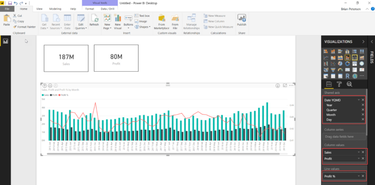Select the Line chart visual

(x=326, y=57)
